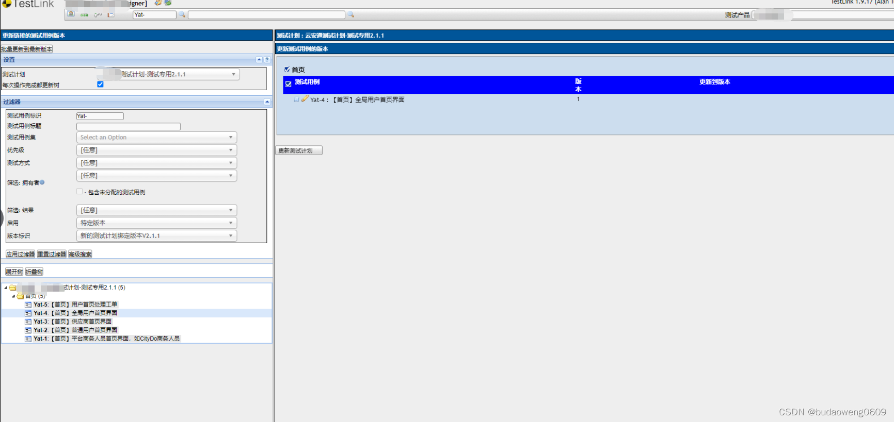Image resolution: width=894 pixels, height=422 pixels.
Task: Click the 展开树 button
Action: point(14,272)
